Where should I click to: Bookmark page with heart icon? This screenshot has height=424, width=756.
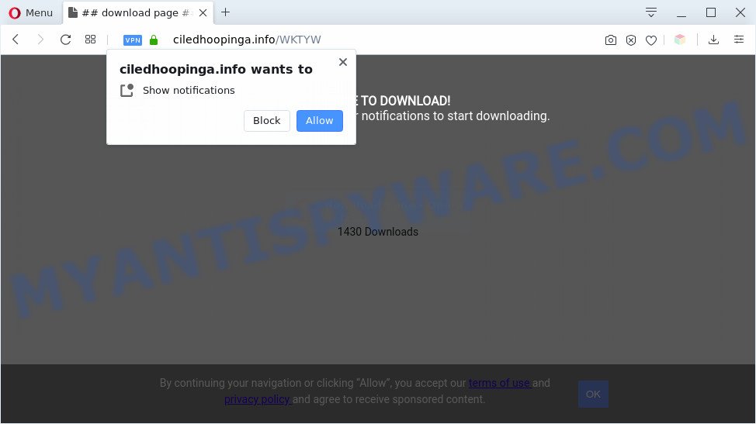pyautogui.click(x=651, y=40)
